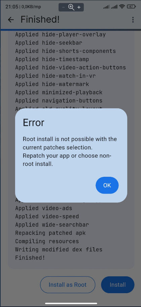Image resolution: width=141 pixels, height=307 pixels.
Task: Tap the blue Install button
Action: point(117,285)
